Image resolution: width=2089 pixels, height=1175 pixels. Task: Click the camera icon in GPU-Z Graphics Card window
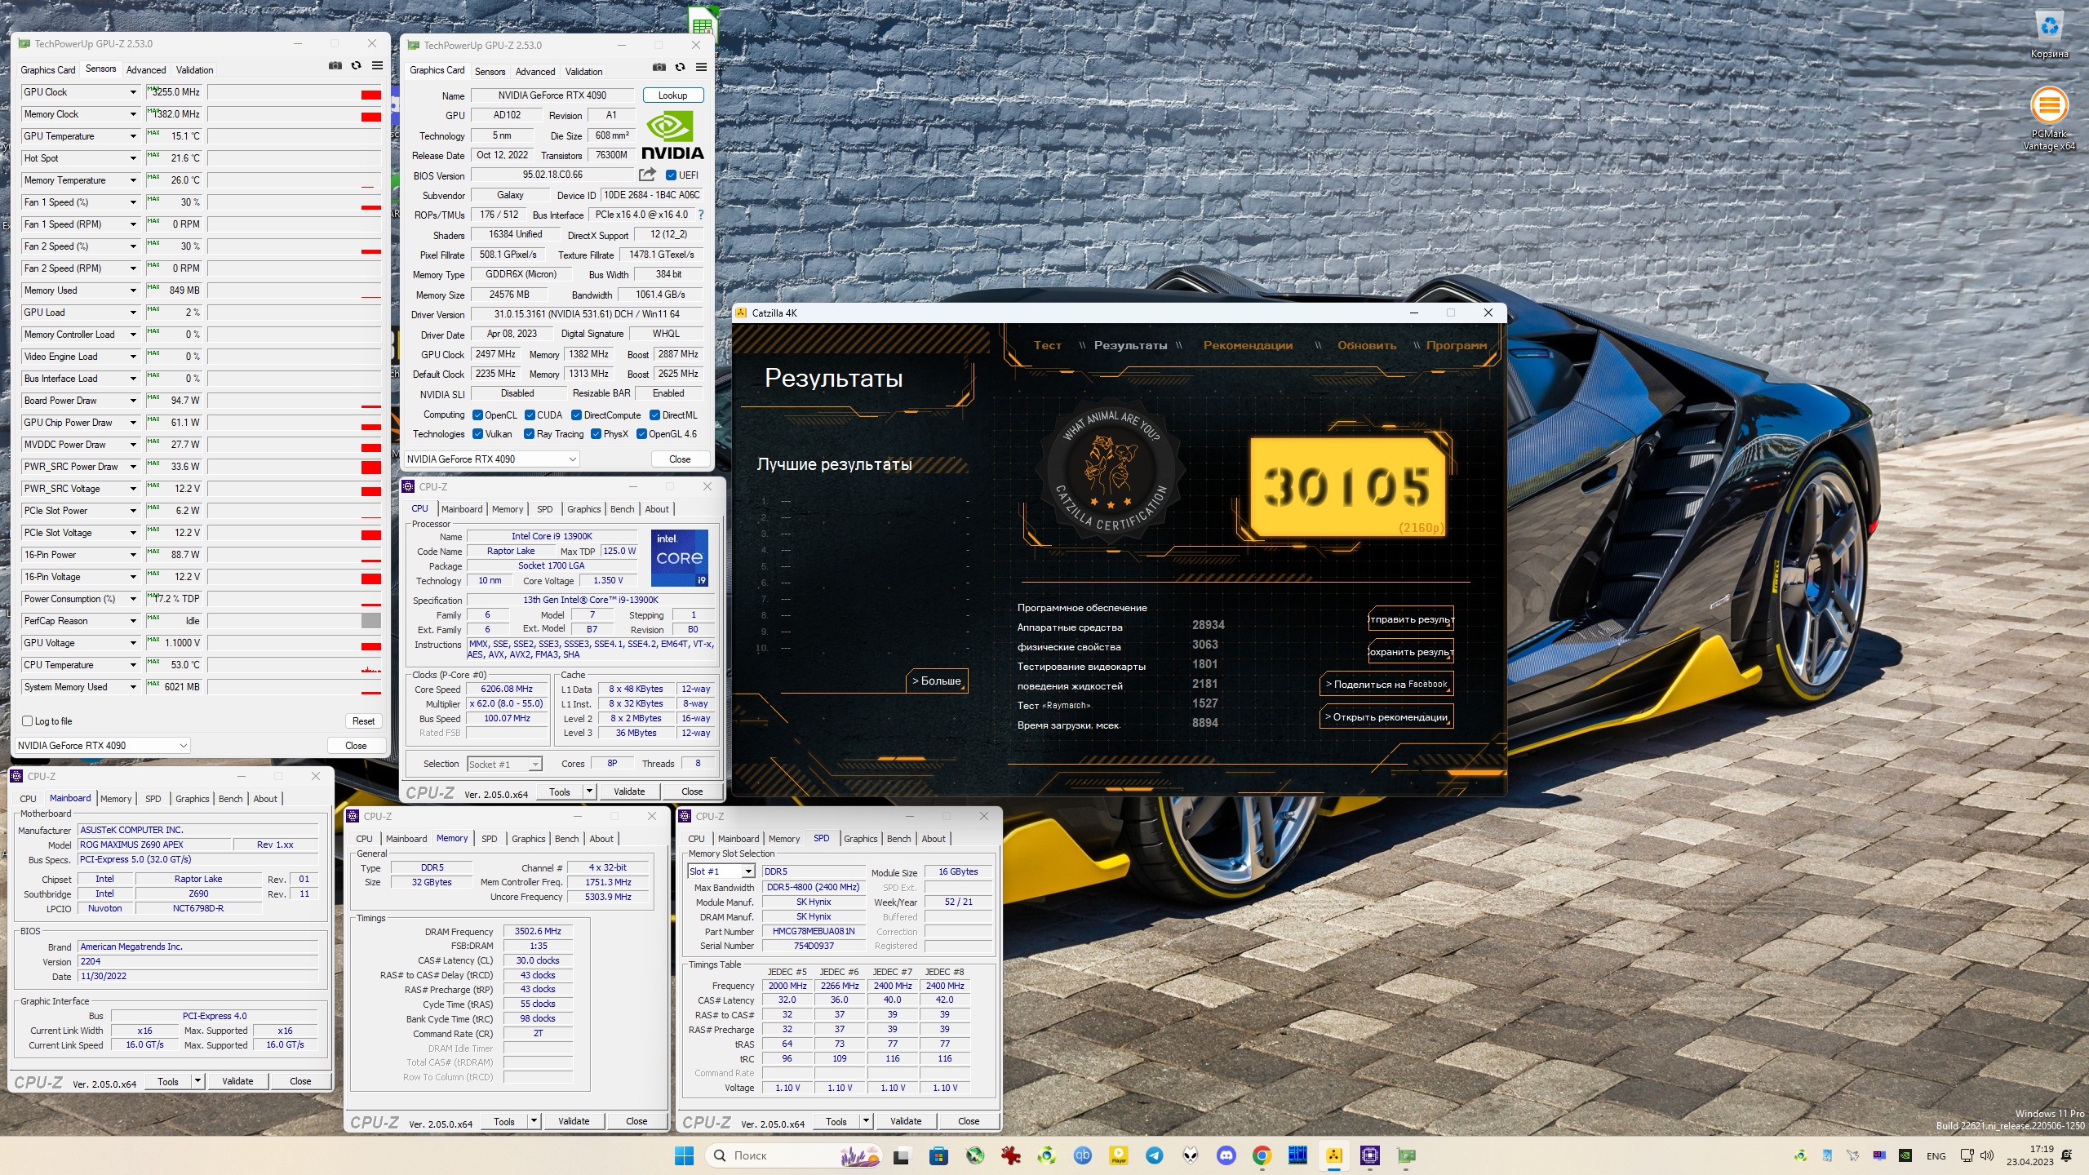[659, 68]
